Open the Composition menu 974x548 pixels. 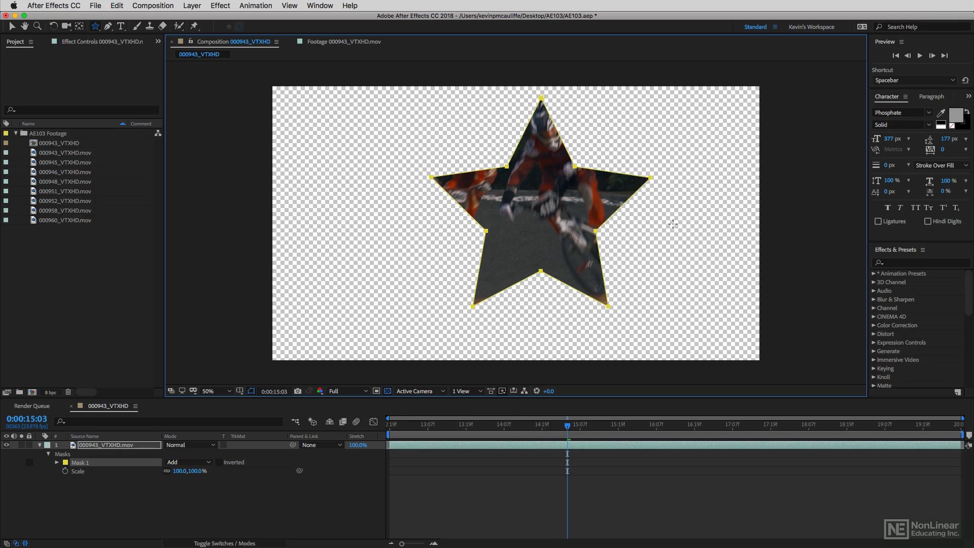153,6
